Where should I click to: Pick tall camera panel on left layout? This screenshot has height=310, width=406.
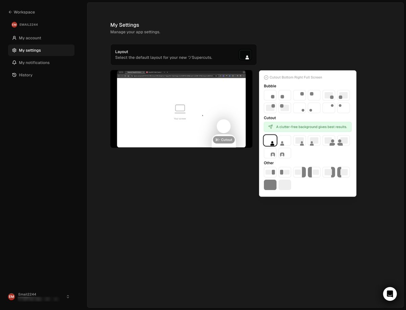314,172
